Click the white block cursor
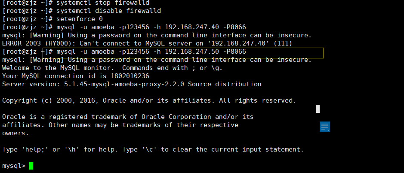Screen dimensions: 404x173 [318, 109]
